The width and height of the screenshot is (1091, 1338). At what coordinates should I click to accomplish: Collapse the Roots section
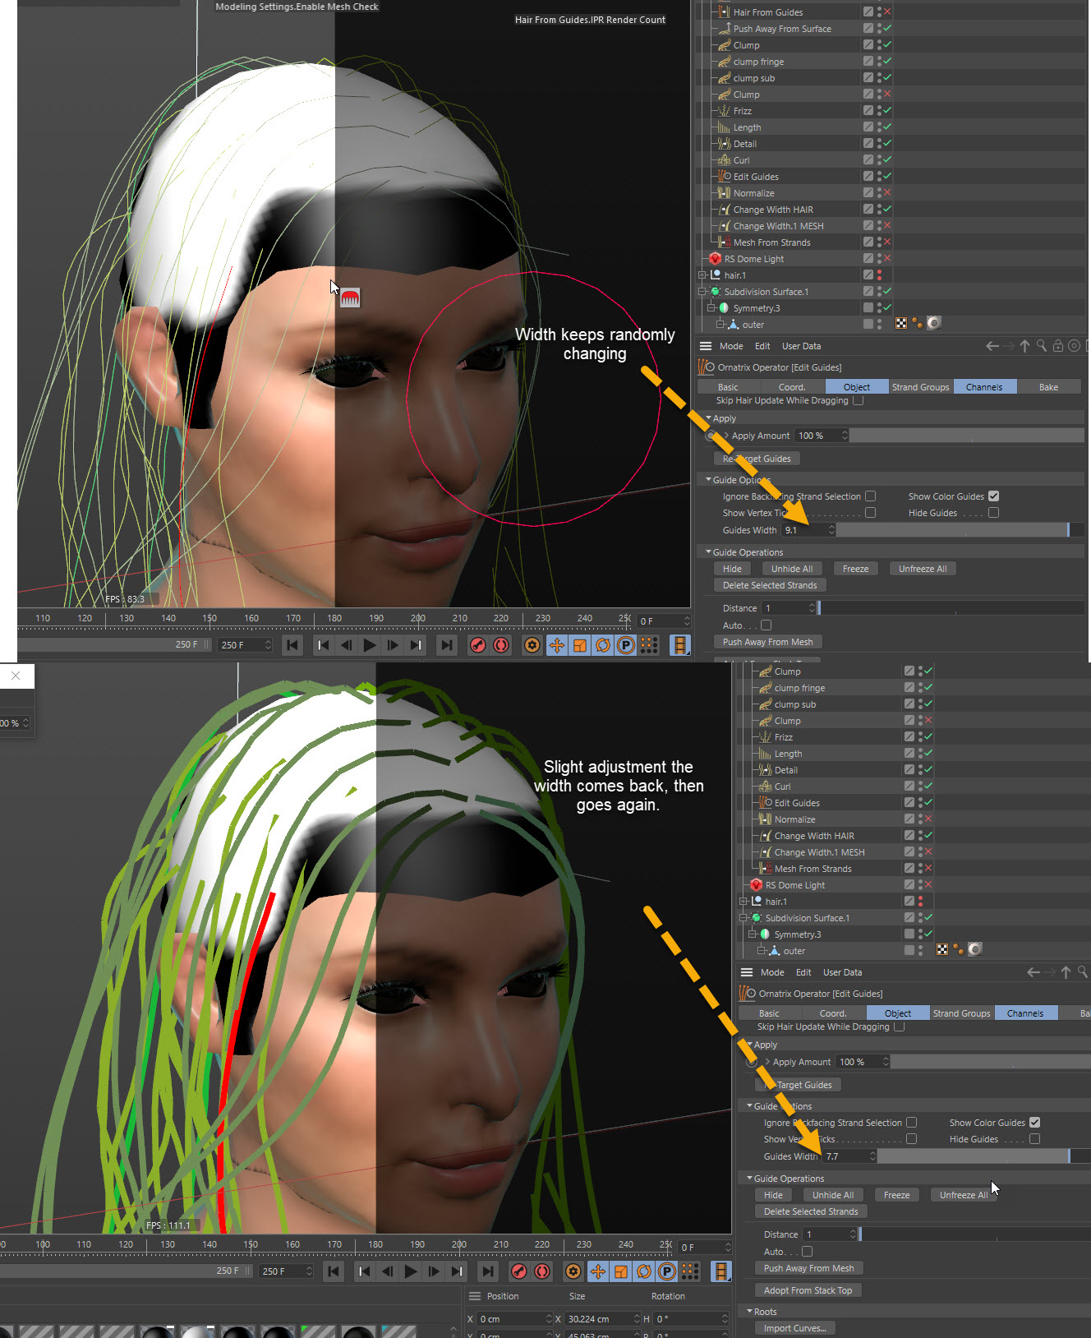pos(749,1312)
